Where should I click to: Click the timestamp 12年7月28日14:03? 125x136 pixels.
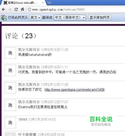[x=42, y=119]
